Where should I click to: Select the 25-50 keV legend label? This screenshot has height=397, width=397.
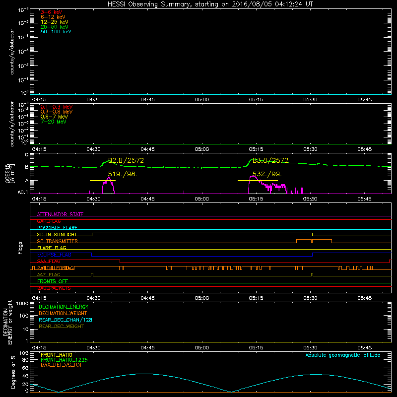point(55,27)
